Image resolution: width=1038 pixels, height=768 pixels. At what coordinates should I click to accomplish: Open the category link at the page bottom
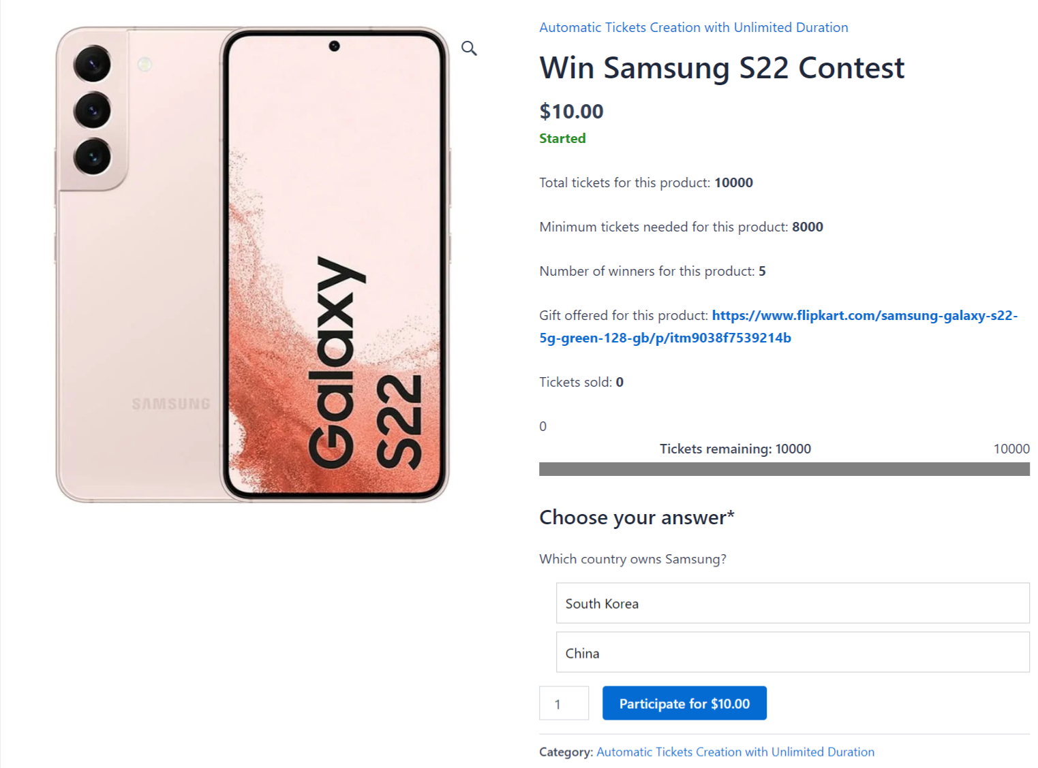[x=735, y=752]
